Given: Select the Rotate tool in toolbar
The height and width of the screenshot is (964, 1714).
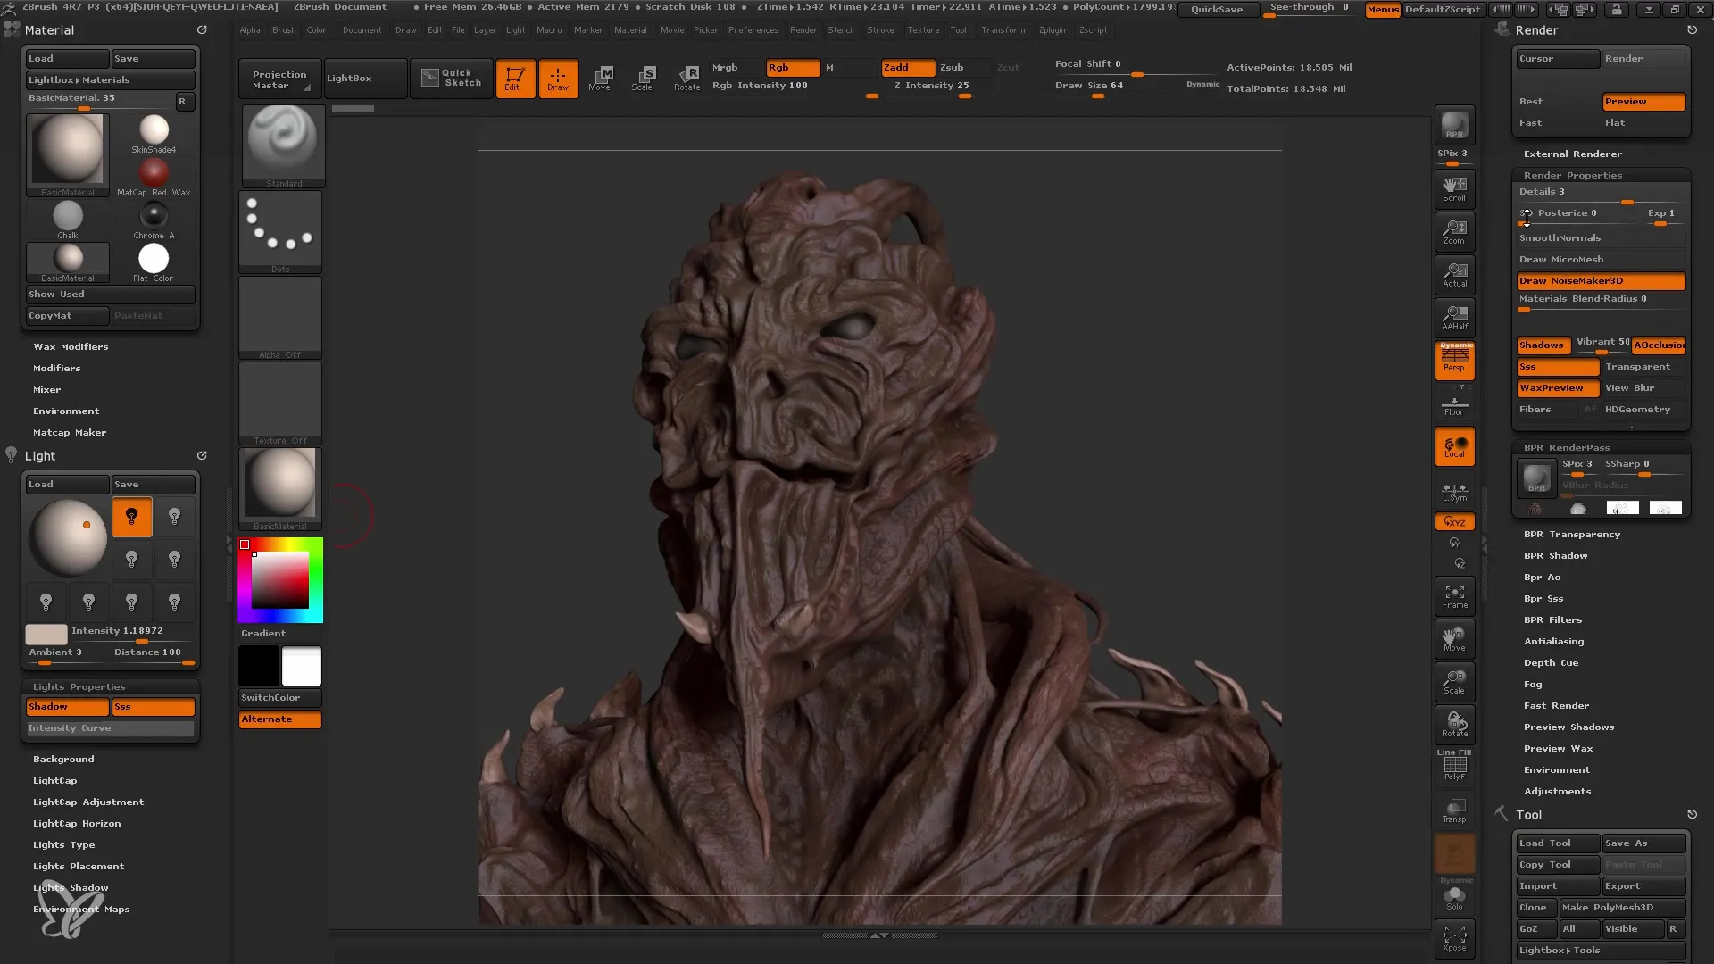Looking at the screenshot, I should 686,77.
